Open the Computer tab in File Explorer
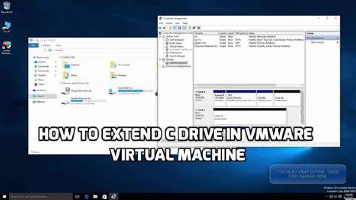This screenshot has width=356, height=200. coord(46,45)
